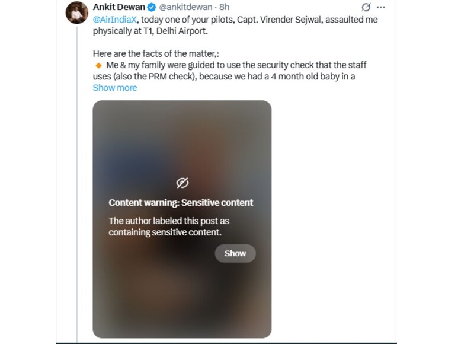Click the 'Content warning: Sensitive content' heading

click(x=181, y=203)
